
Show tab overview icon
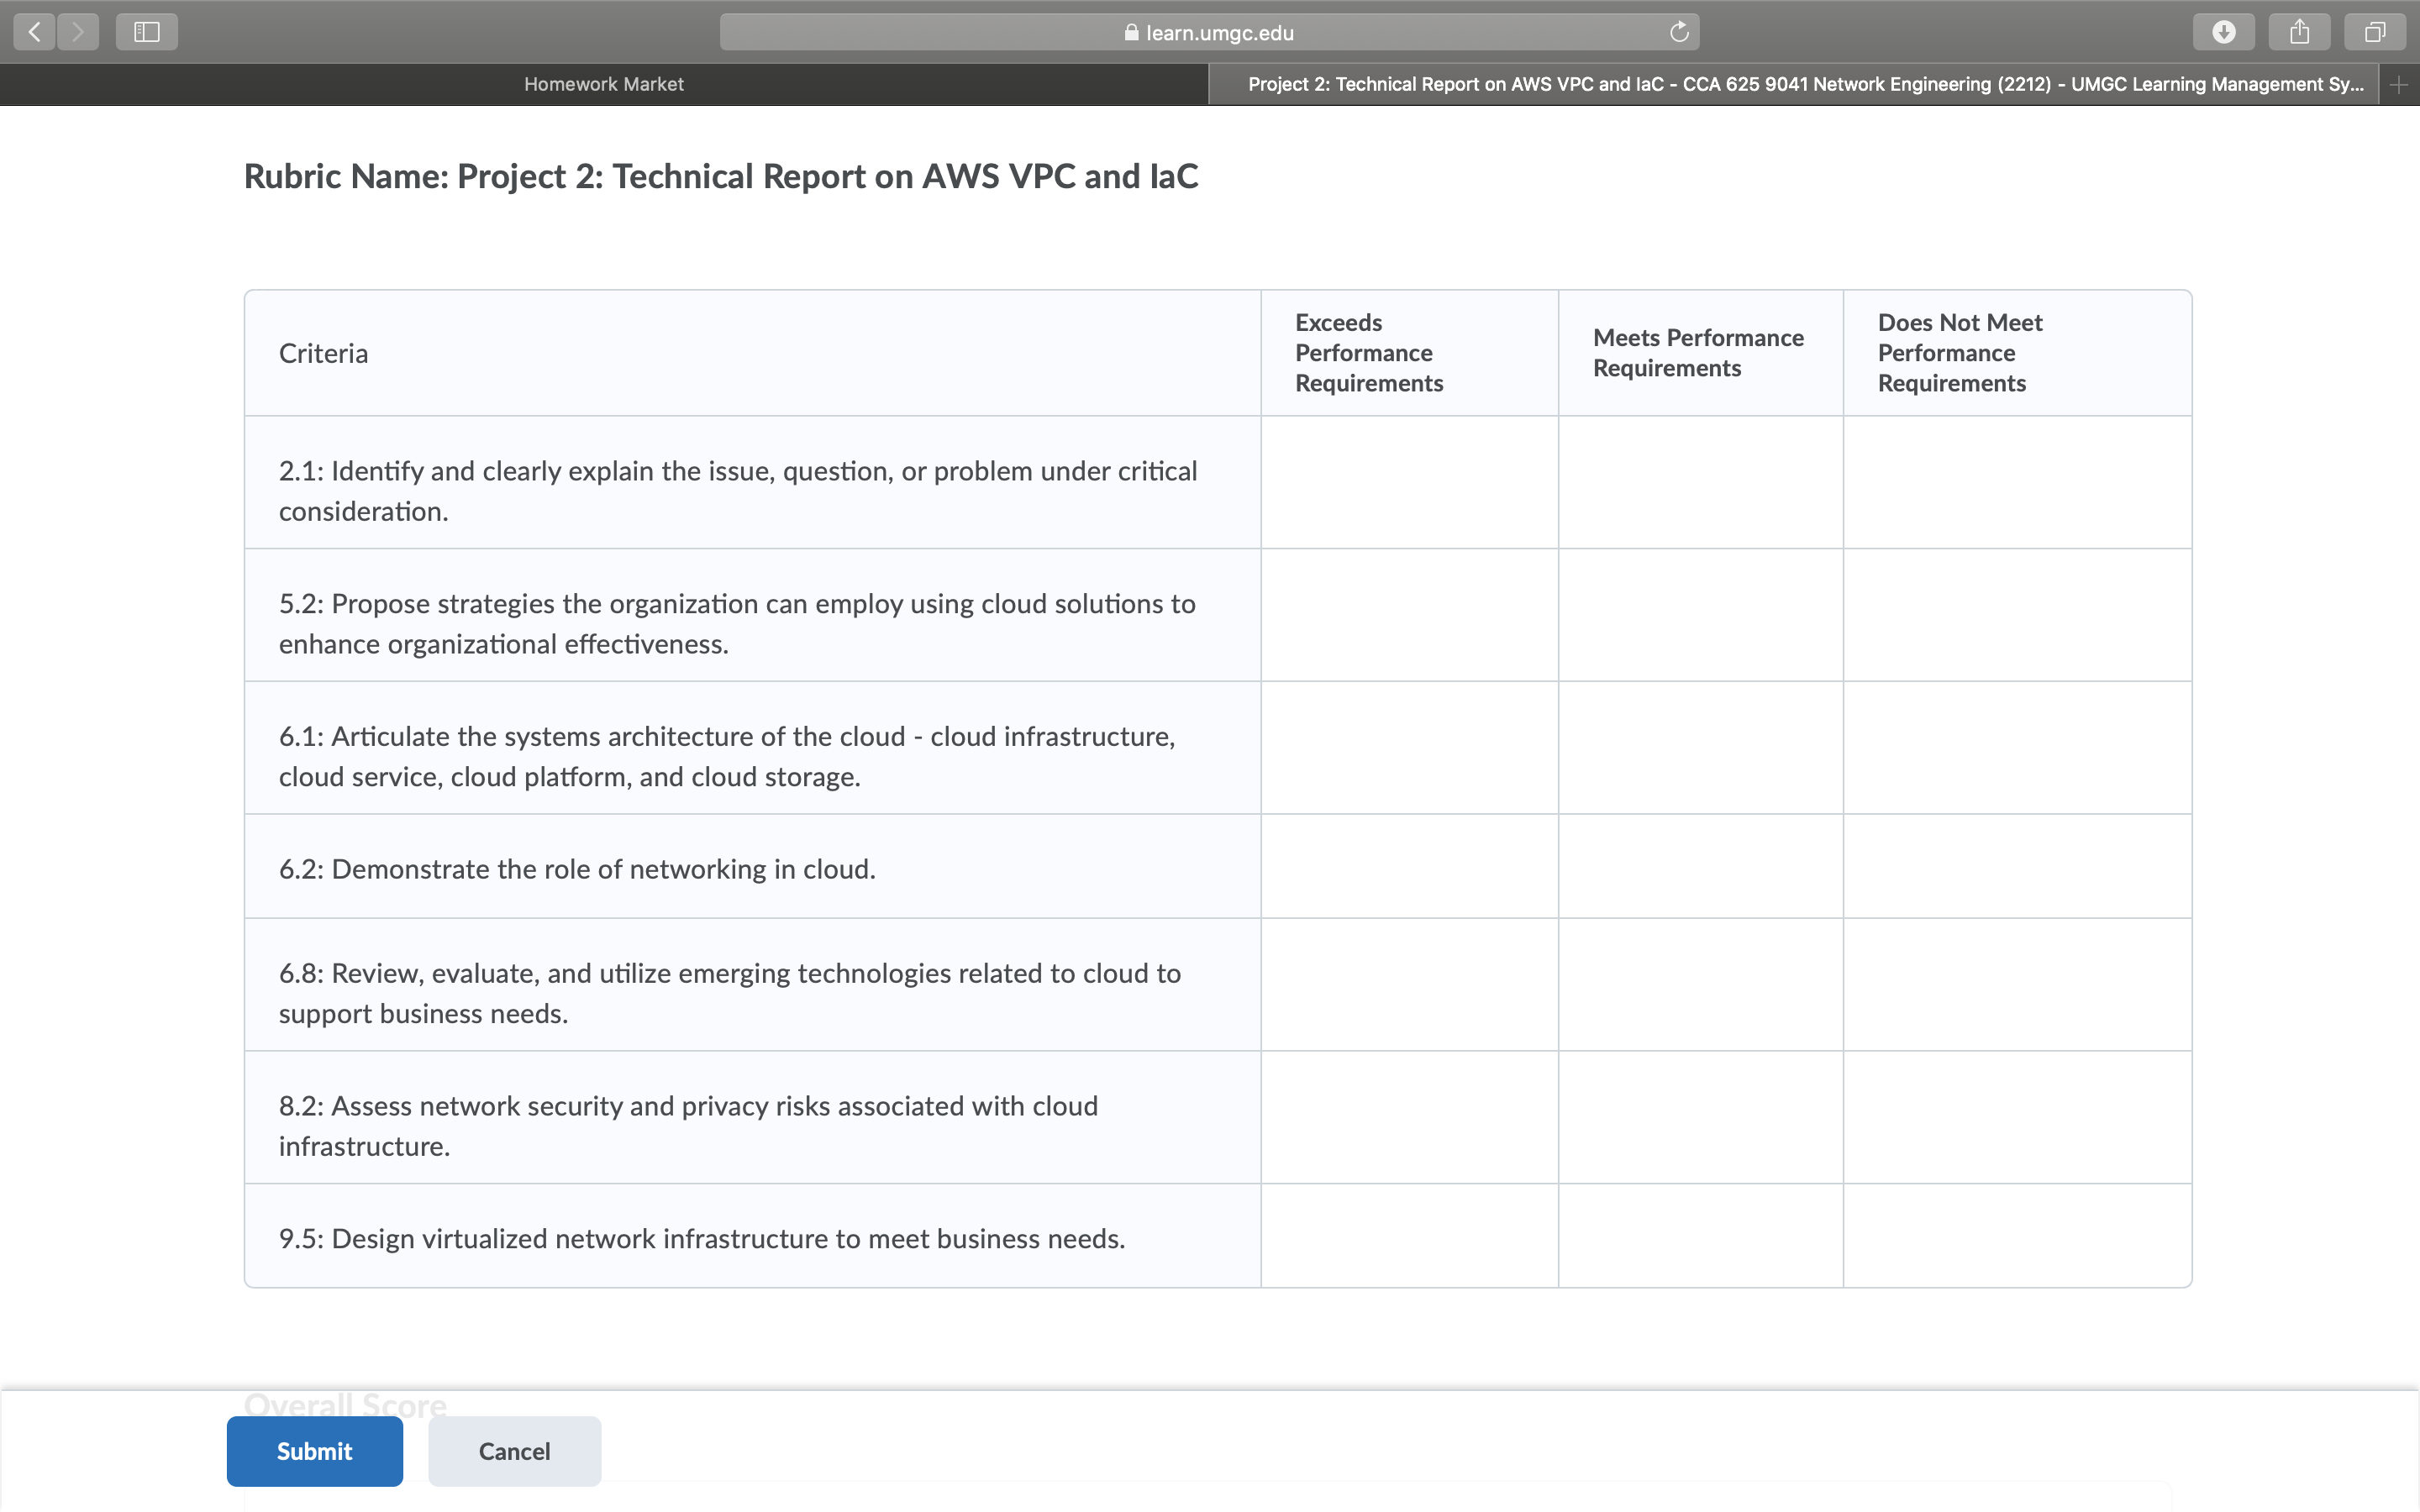(x=2374, y=32)
